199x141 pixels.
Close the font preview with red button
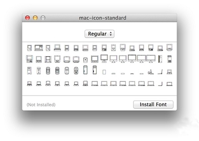click(x=28, y=18)
